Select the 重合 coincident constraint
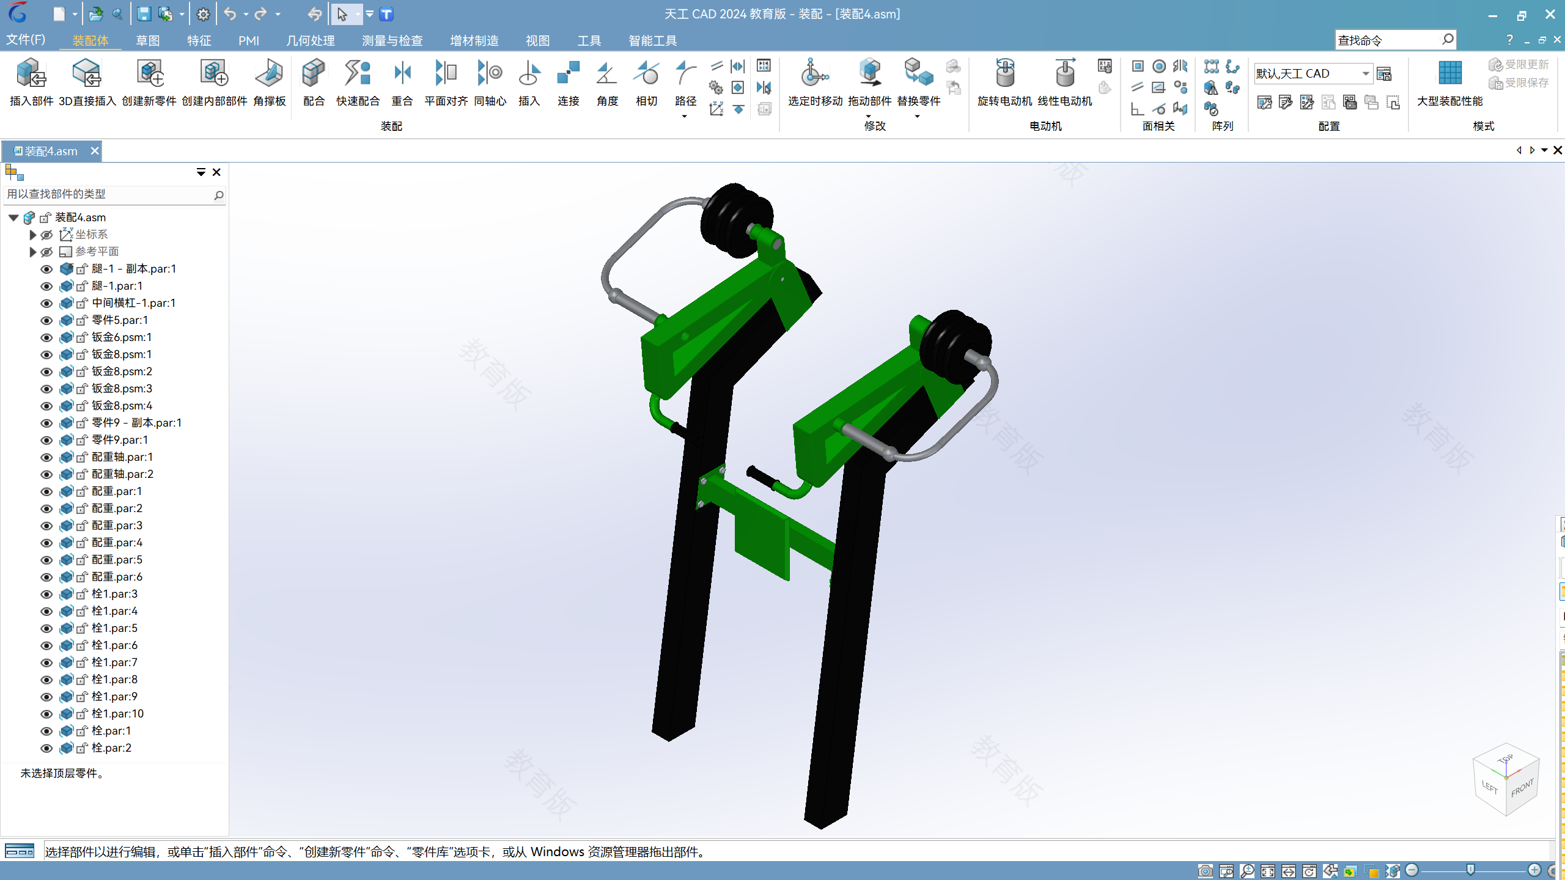The height and width of the screenshot is (880, 1565). point(402,82)
